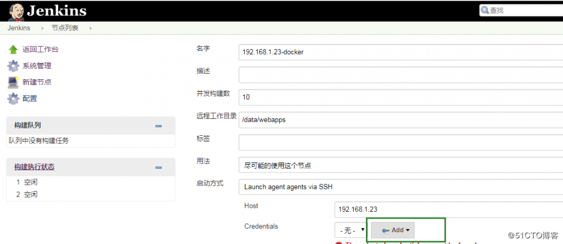Click the Add credentials button
The image size is (563, 244).
tap(393, 230)
